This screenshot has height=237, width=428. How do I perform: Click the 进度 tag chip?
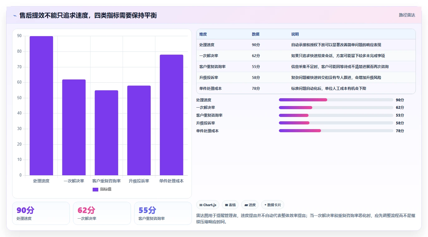pyautogui.click(x=250, y=205)
